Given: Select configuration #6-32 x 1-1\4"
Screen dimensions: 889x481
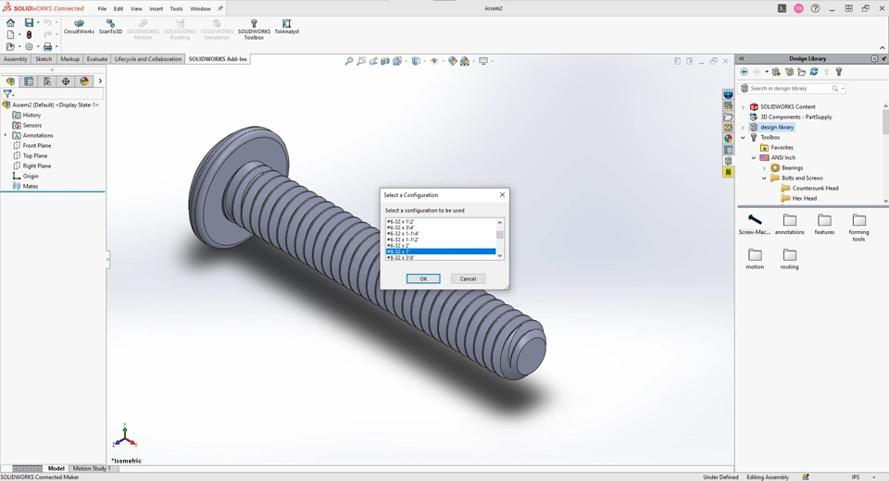Looking at the screenshot, I should pos(441,233).
